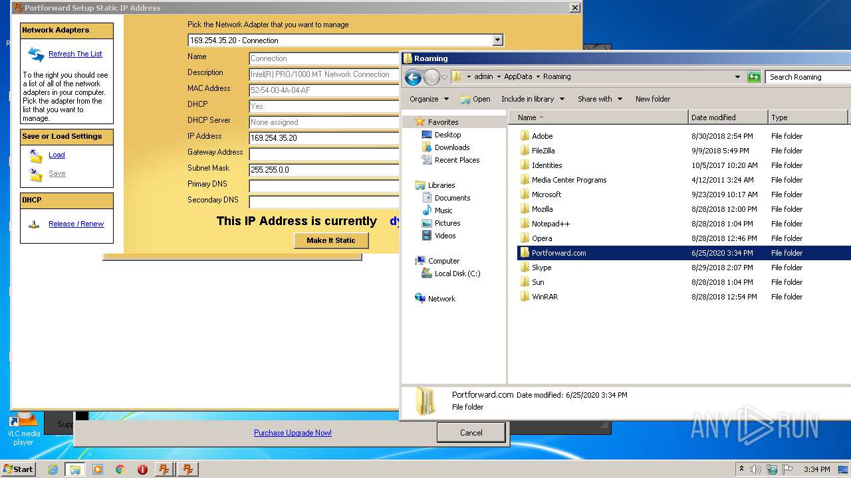The width and height of the screenshot is (851, 478).
Task: Open Local Disk (C:) in navigation pane
Action: coord(451,274)
